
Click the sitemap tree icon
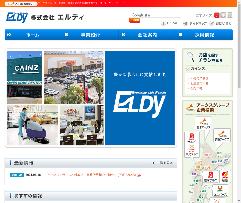185,23
